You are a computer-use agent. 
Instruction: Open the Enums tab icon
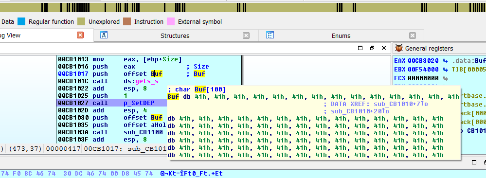pos(270,35)
